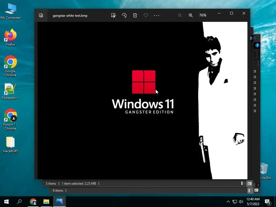This screenshot has width=276, height=207.
Task: Click the 76% zoom level indicator
Action: point(203,15)
